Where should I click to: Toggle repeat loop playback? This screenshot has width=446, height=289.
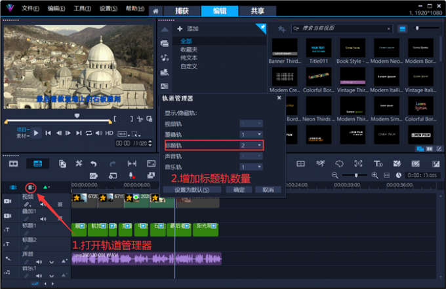point(89,133)
